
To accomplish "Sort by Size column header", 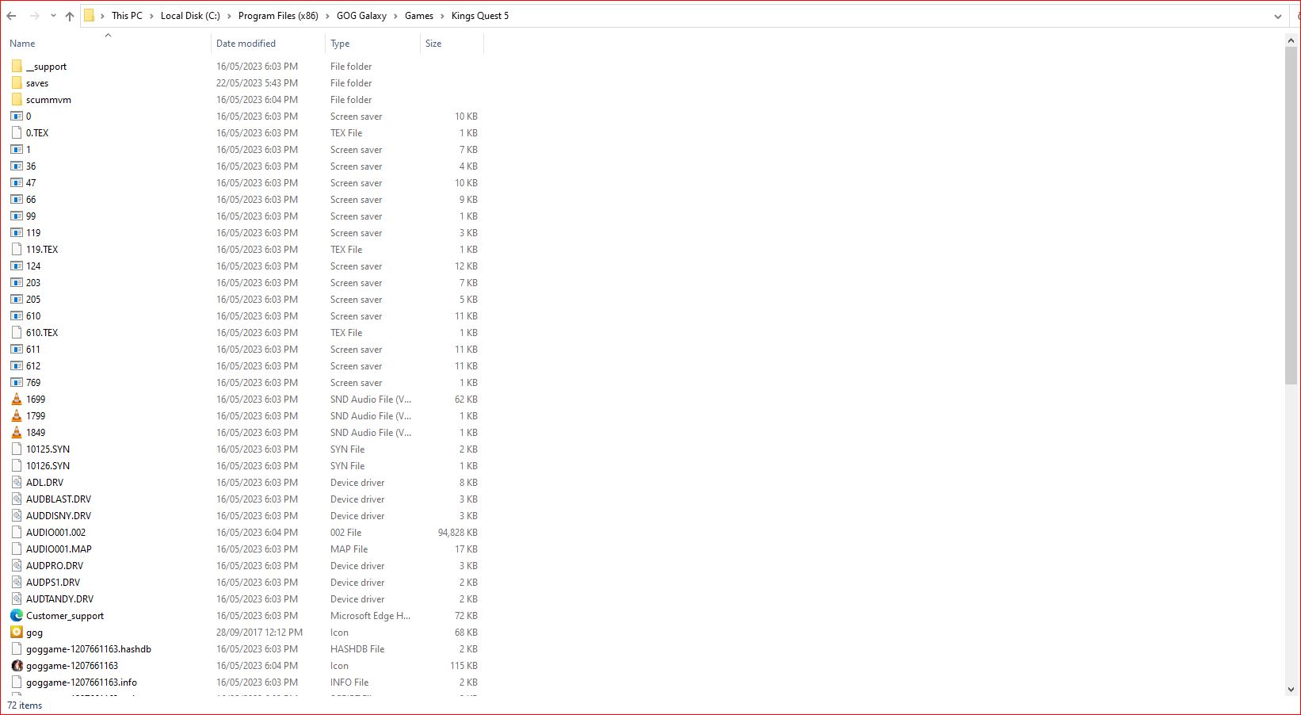I will point(433,44).
